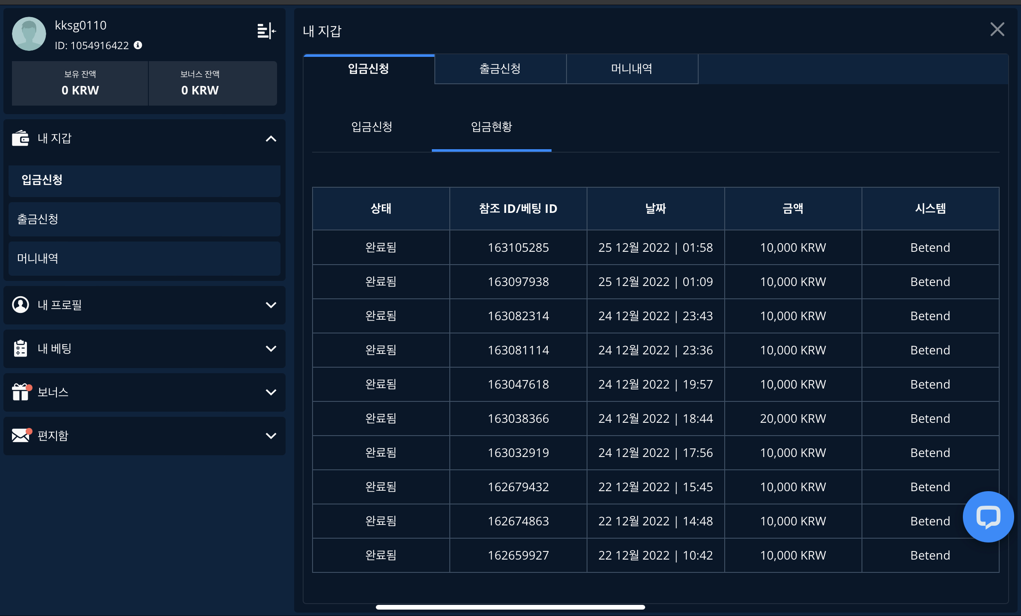Close the 내 지갑 panel
This screenshot has height=616, width=1021.
(997, 29)
